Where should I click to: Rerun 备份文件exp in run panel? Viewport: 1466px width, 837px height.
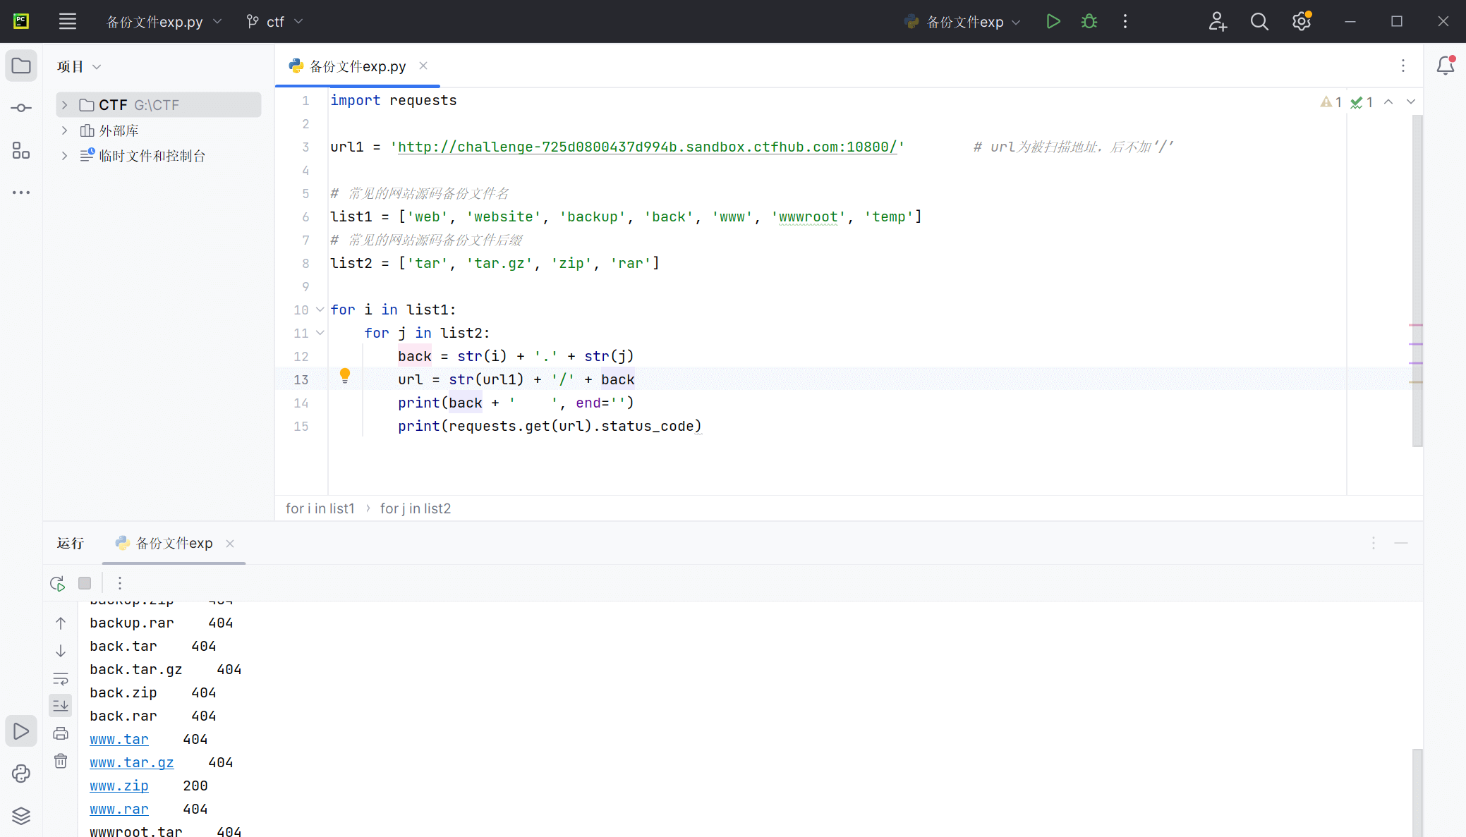(58, 583)
